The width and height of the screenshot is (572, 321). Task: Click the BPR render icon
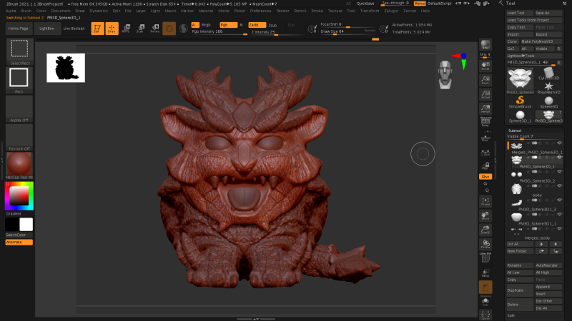pos(485,44)
